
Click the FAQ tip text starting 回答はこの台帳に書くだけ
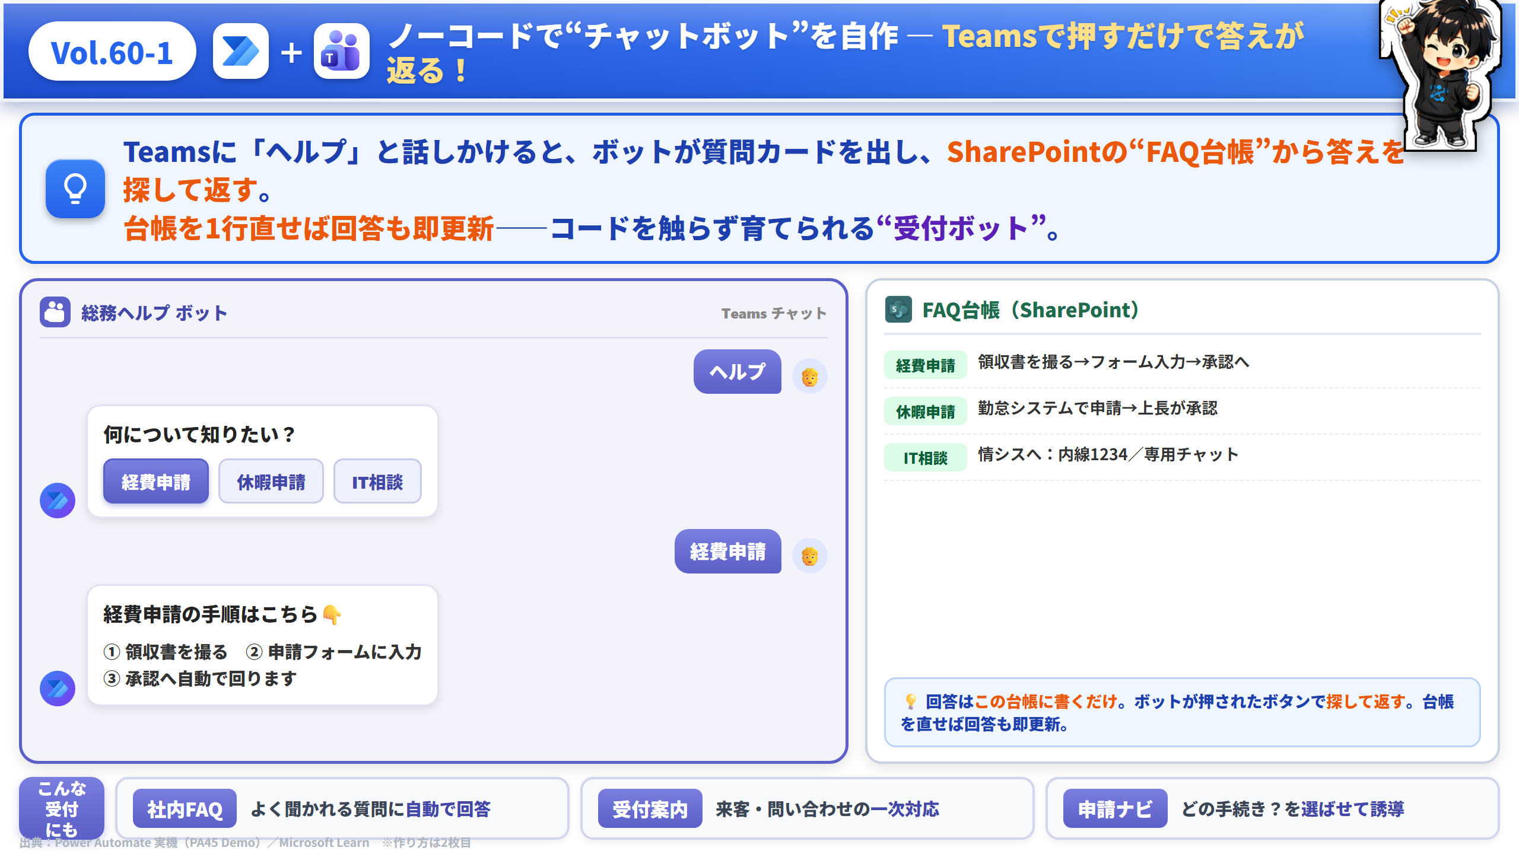(x=1178, y=712)
